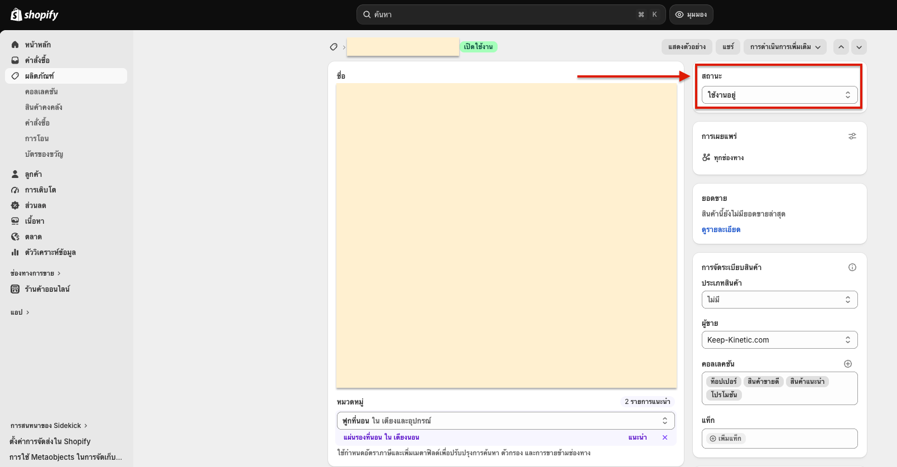Open สินค้าคงคลัง inventory in sidebar
Image resolution: width=897 pixels, height=467 pixels.
[44, 107]
